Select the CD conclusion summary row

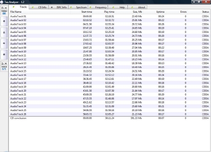(x=110, y=118)
